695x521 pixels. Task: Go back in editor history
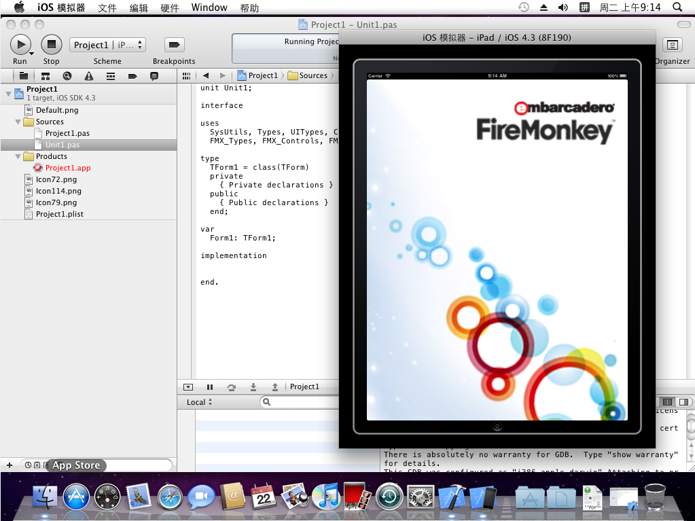point(206,76)
